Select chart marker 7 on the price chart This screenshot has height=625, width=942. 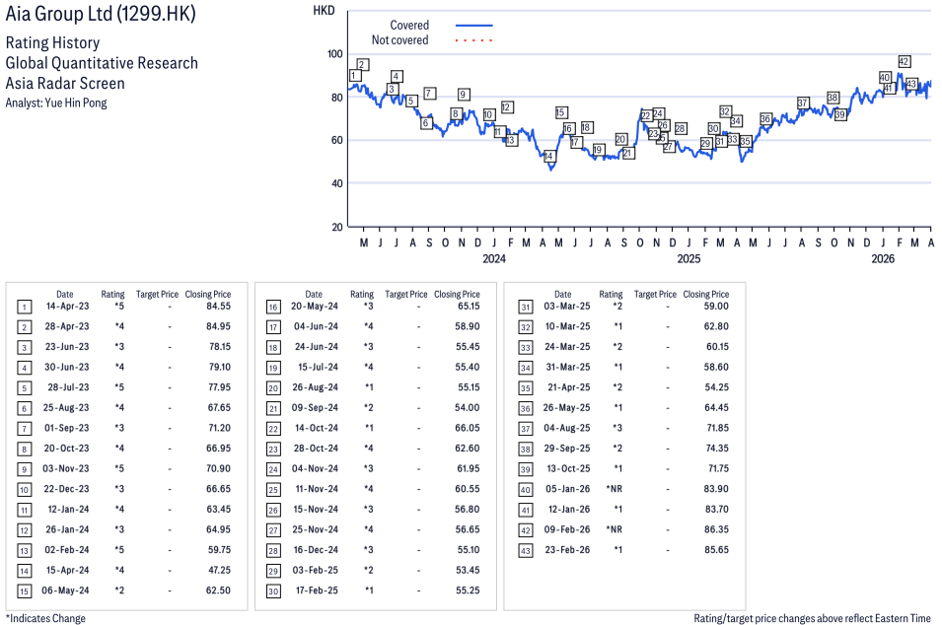pos(429,94)
